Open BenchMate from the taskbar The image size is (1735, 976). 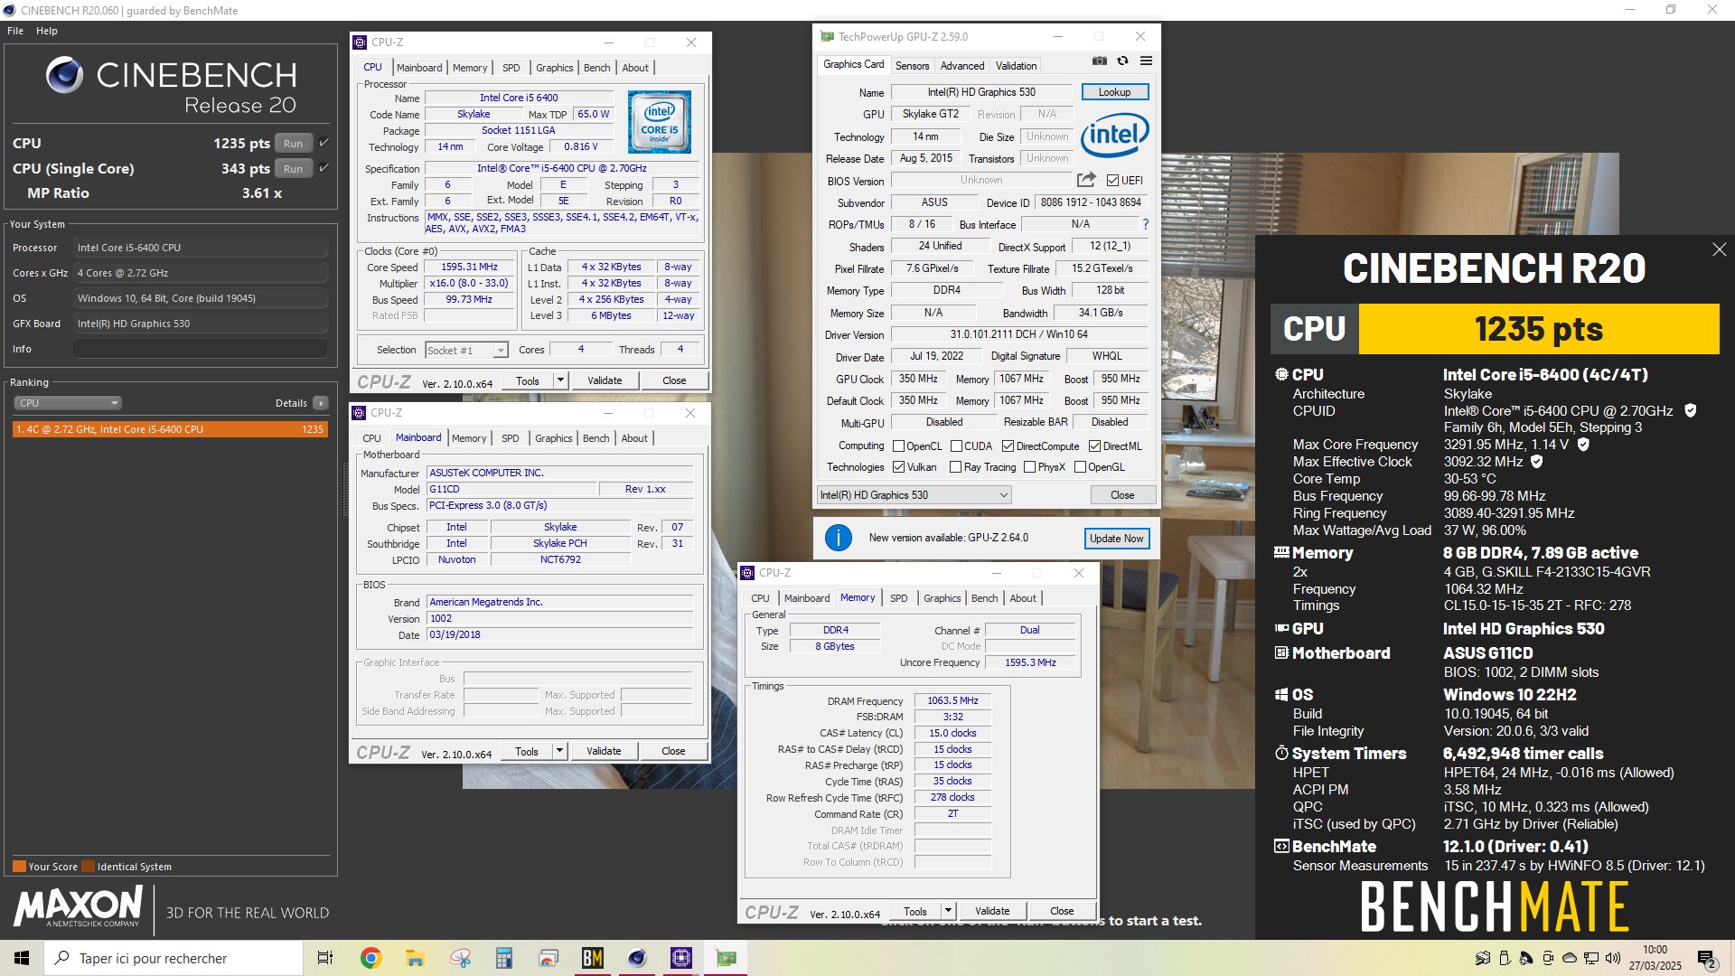[593, 958]
